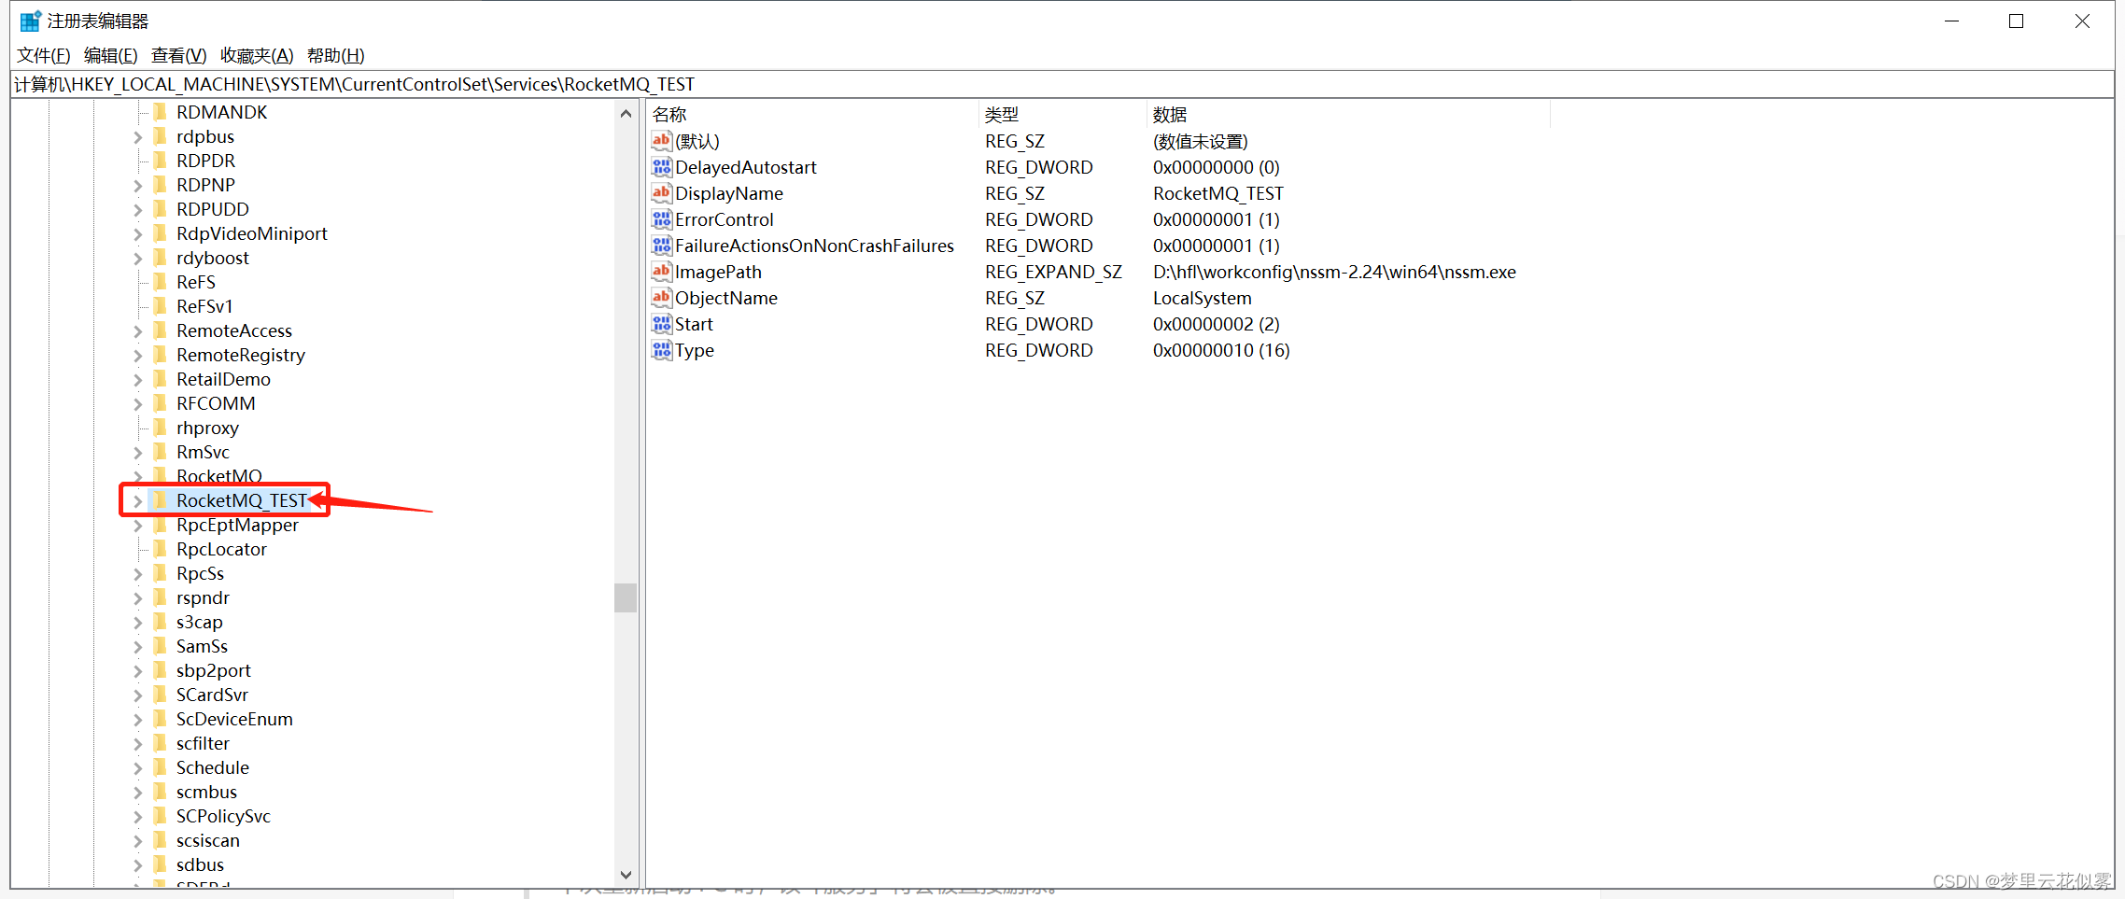
Task: Expand the RdpVideoMiniport tree node
Action: pyautogui.click(x=138, y=234)
